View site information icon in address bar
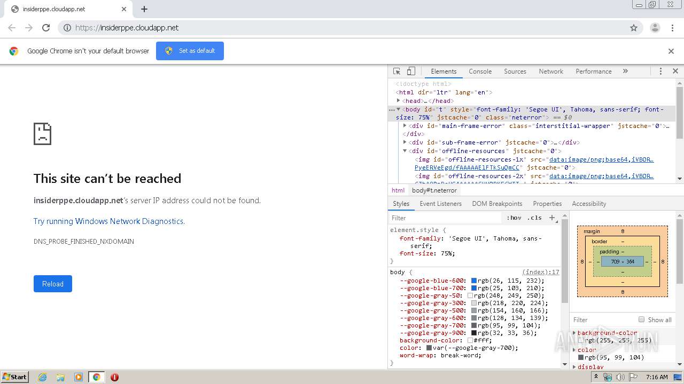The width and height of the screenshot is (684, 384). (67, 28)
